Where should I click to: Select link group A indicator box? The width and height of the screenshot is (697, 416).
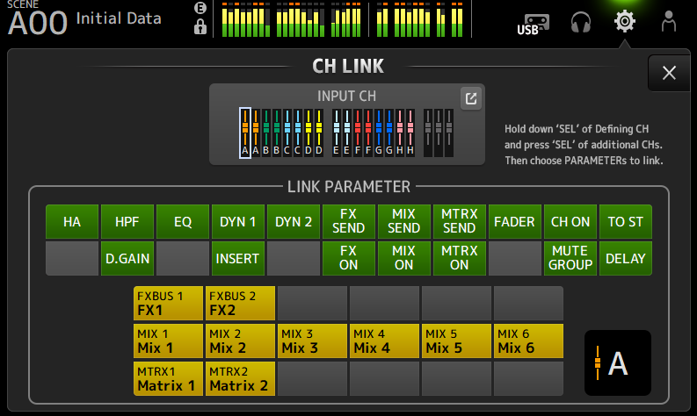tap(617, 362)
